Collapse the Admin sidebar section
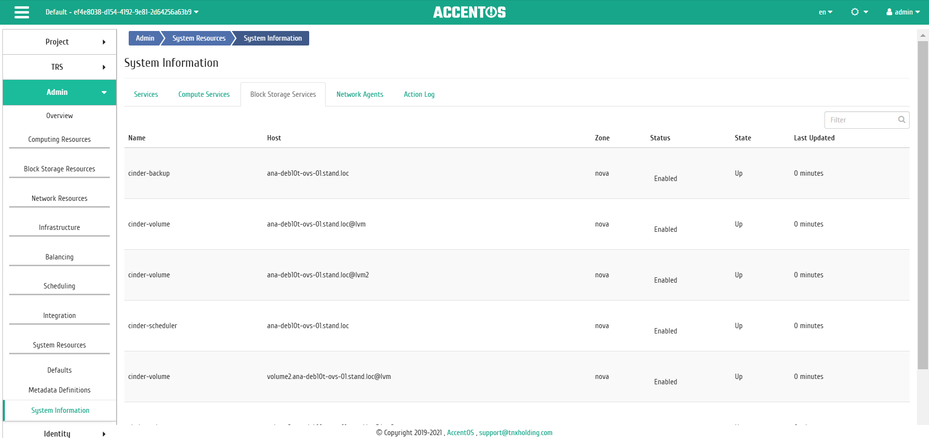 tap(60, 92)
